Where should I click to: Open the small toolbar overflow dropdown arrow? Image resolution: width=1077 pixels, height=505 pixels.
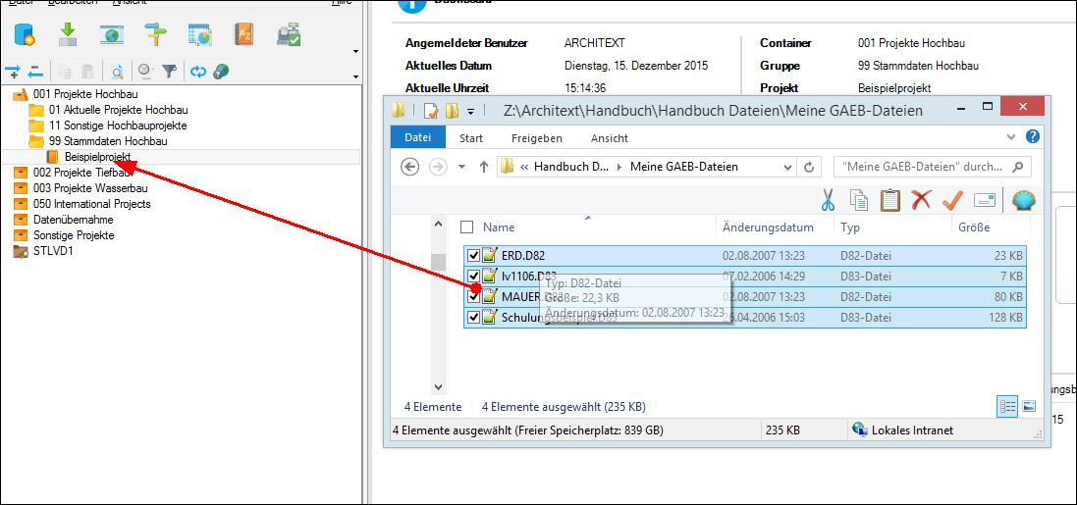click(355, 76)
